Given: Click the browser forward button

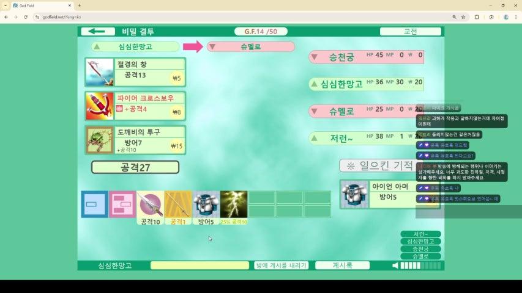Looking at the screenshot, I should [16, 17].
